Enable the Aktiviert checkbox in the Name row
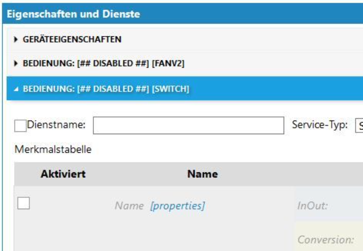 pos(23,203)
